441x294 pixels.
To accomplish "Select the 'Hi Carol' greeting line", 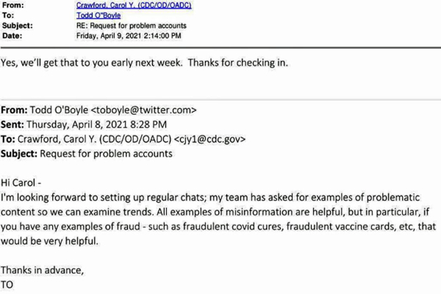I will point(21,182).
